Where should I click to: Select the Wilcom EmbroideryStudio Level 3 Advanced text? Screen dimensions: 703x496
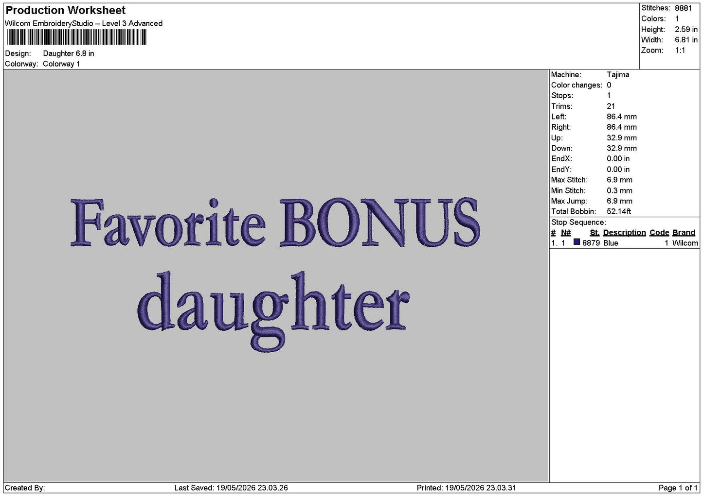[84, 23]
